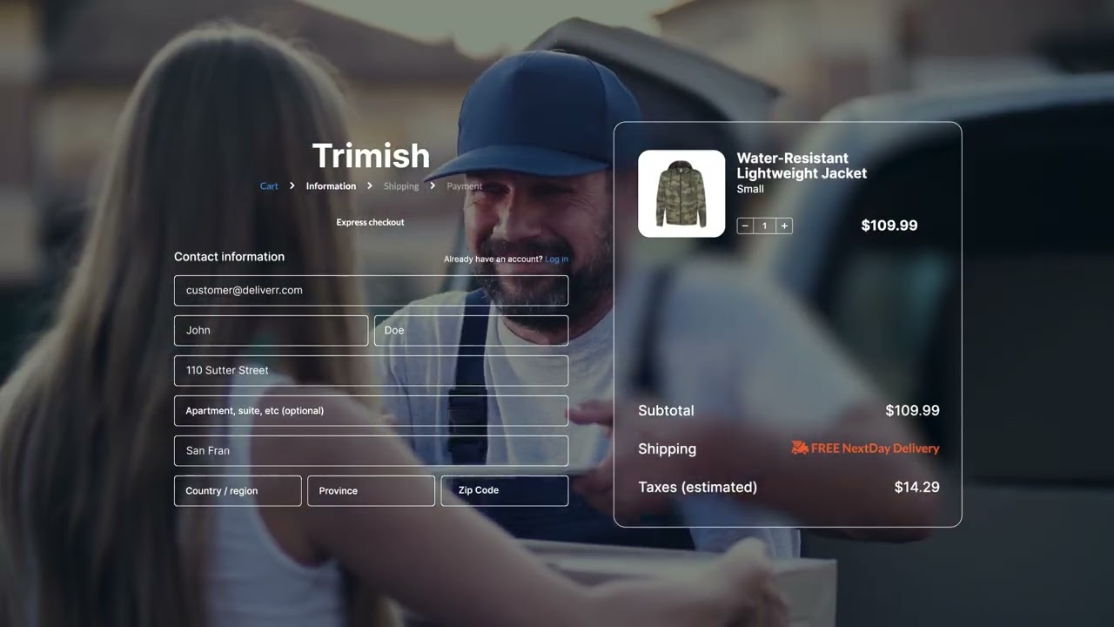The height and width of the screenshot is (627, 1114).
Task: Open the Country / region dropdown
Action: (238, 490)
